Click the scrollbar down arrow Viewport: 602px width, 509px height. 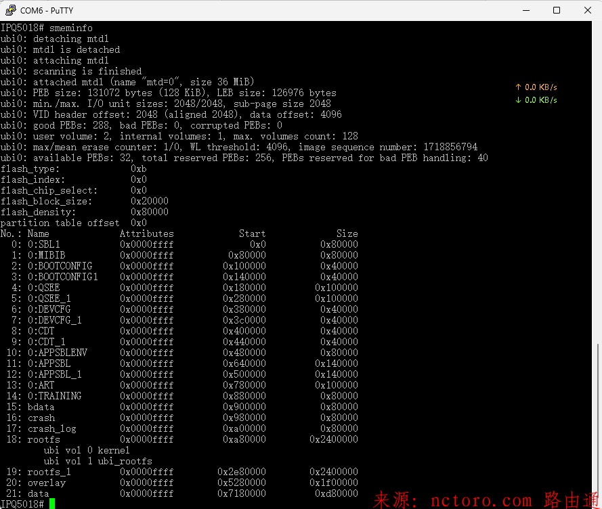click(x=597, y=504)
